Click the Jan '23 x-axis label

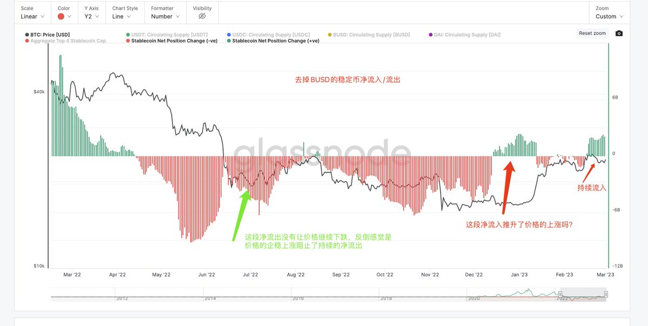519,275
